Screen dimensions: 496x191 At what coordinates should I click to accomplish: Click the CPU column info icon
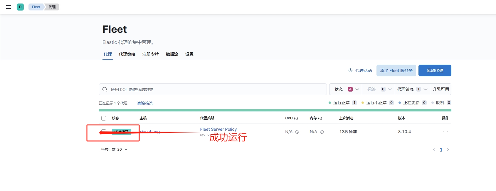(x=296, y=118)
